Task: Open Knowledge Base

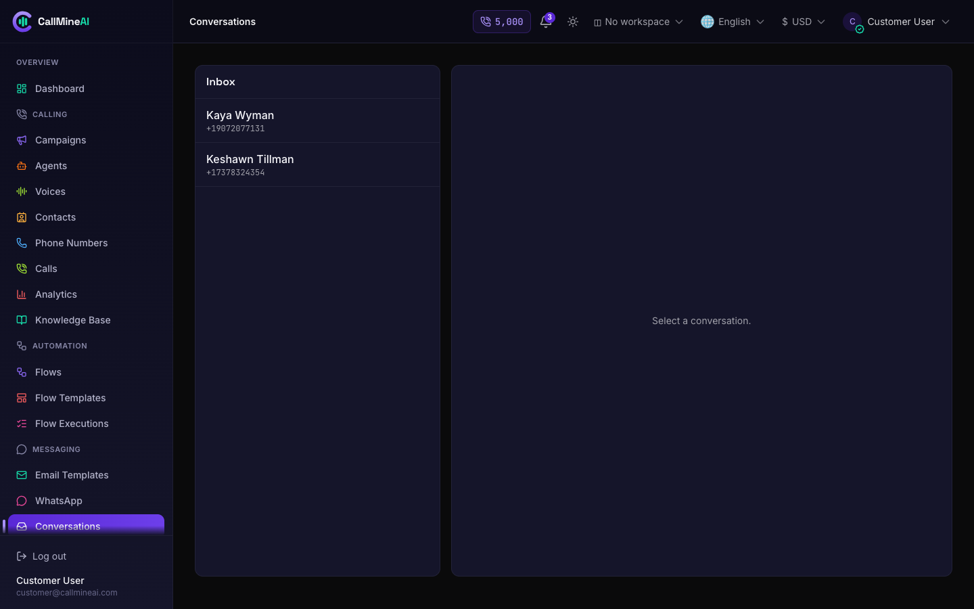Action: tap(86, 320)
